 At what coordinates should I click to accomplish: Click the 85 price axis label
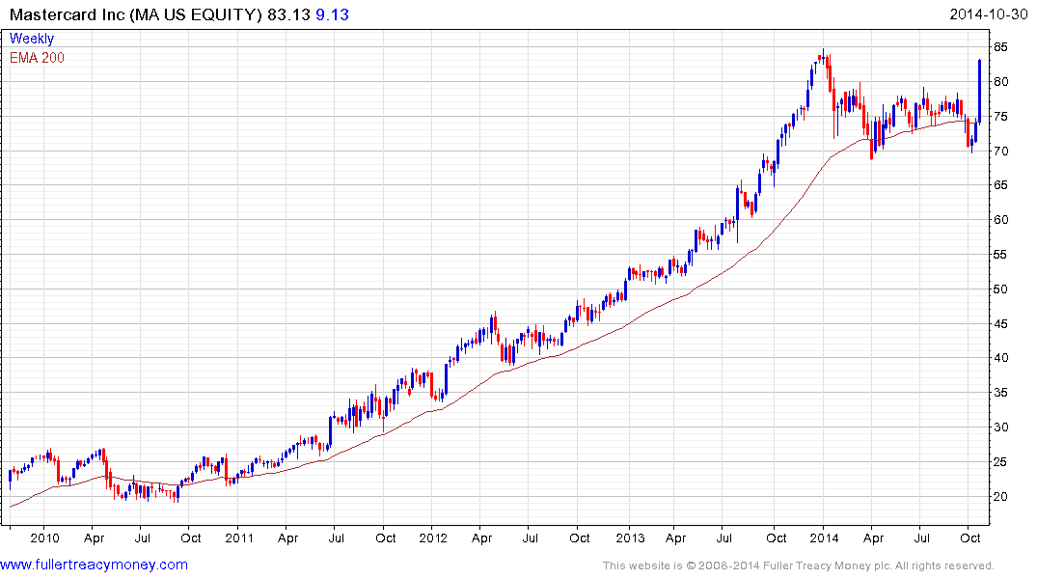coord(1000,47)
